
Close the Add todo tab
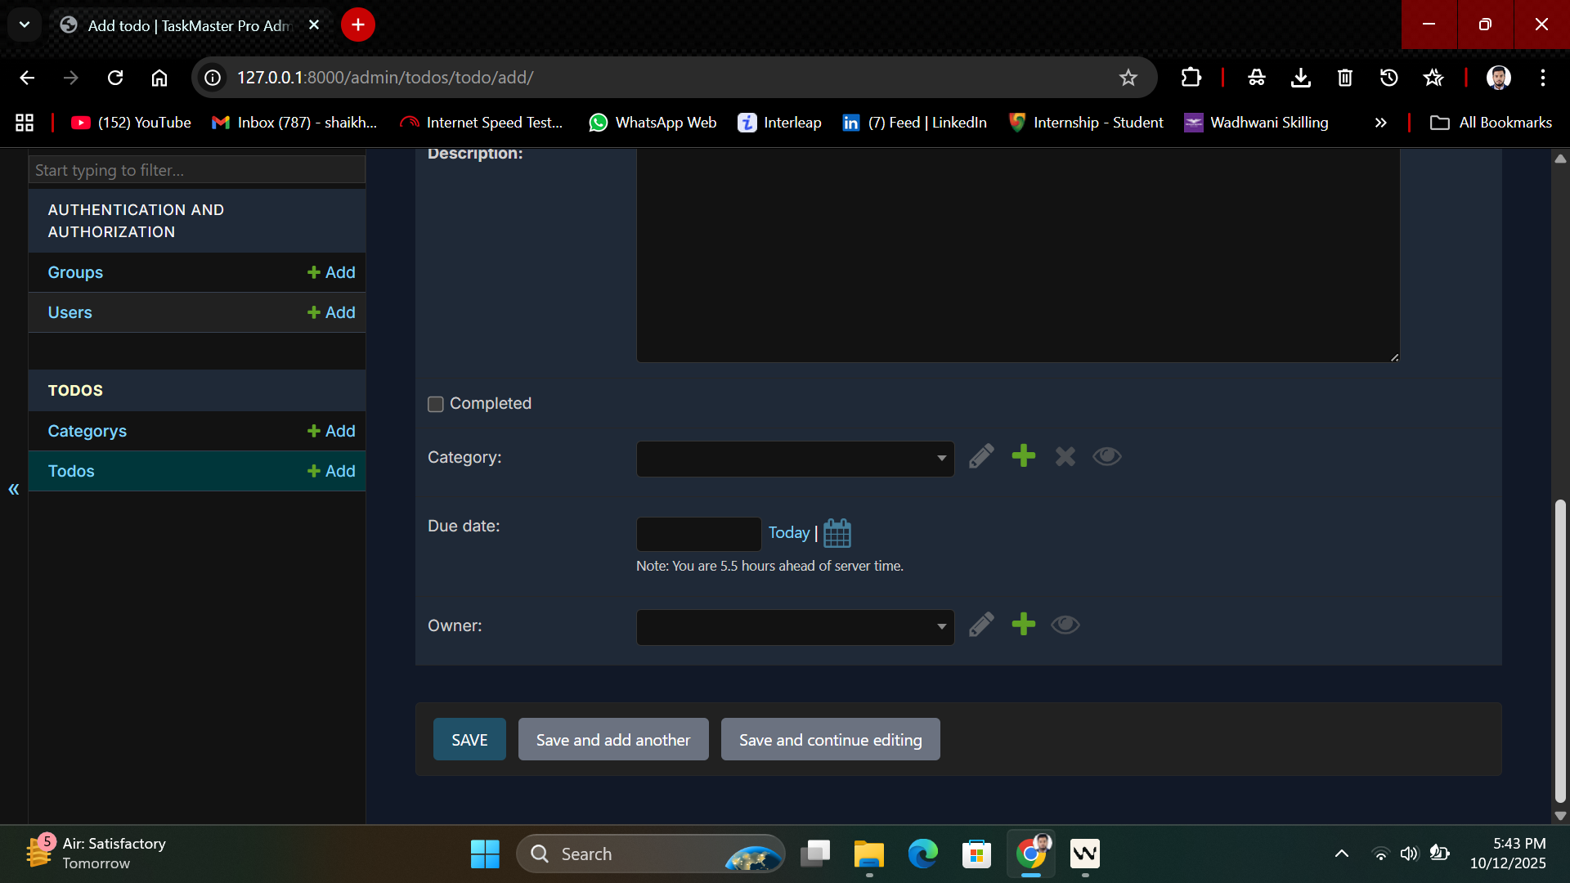[314, 25]
